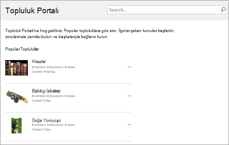Open the ellipsis menu for Balıkçı İskelesi
This screenshot has width=229, height=145.
(x=129, y=96)
